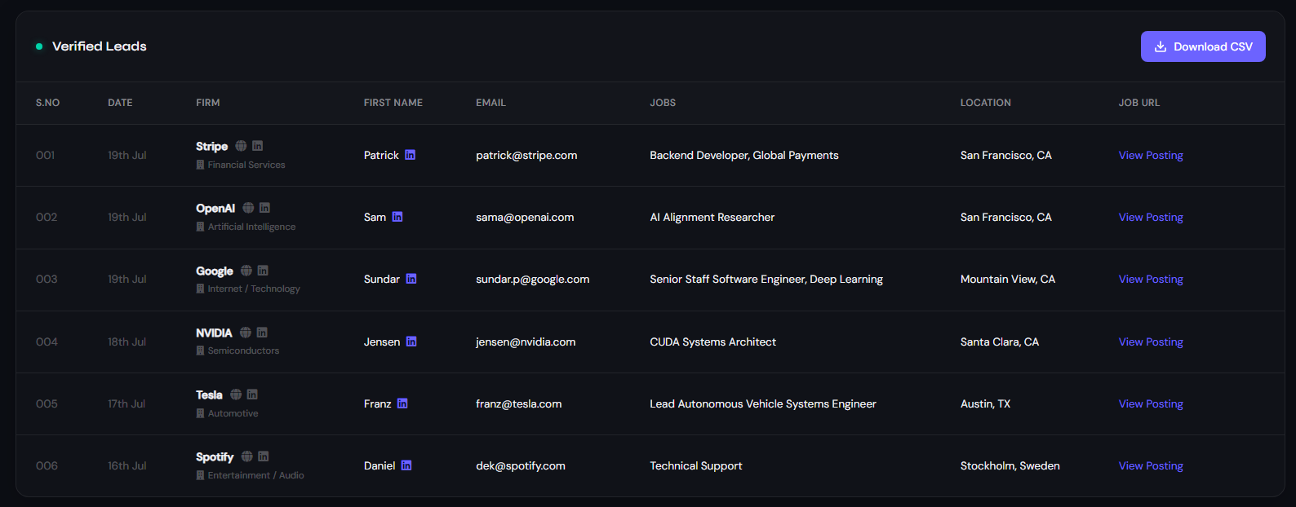Click the Austin, TX location
Viewport: 1296px width, 507px height.
985,403
